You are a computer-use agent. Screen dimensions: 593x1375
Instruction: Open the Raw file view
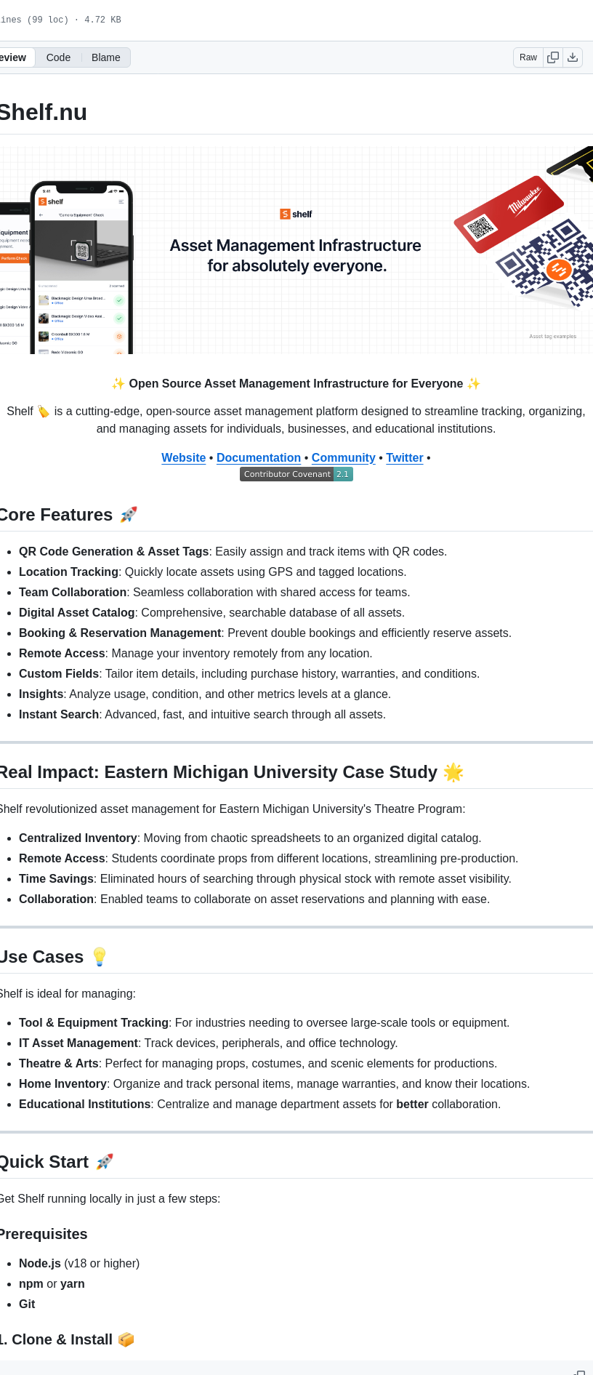click(x=528, y=57)
